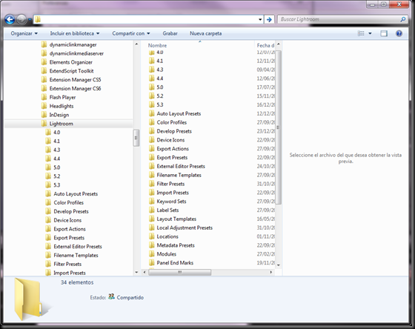Click Local Adjustment Presets folder icon
Viewport: 415px width, 329px height.
pos(152,227)
